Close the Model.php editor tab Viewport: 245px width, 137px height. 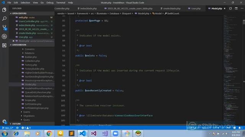pyautogui.click(x=225, y=8)
